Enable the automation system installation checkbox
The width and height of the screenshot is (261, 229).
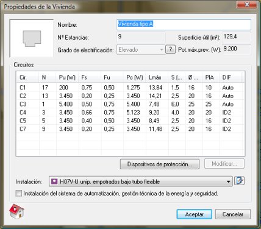click(x=18, y=193)
